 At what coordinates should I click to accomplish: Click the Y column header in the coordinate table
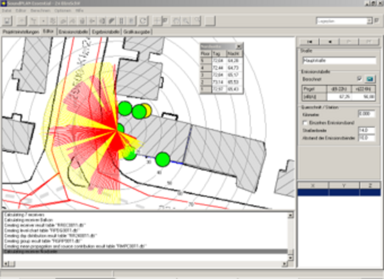point(344,186)
